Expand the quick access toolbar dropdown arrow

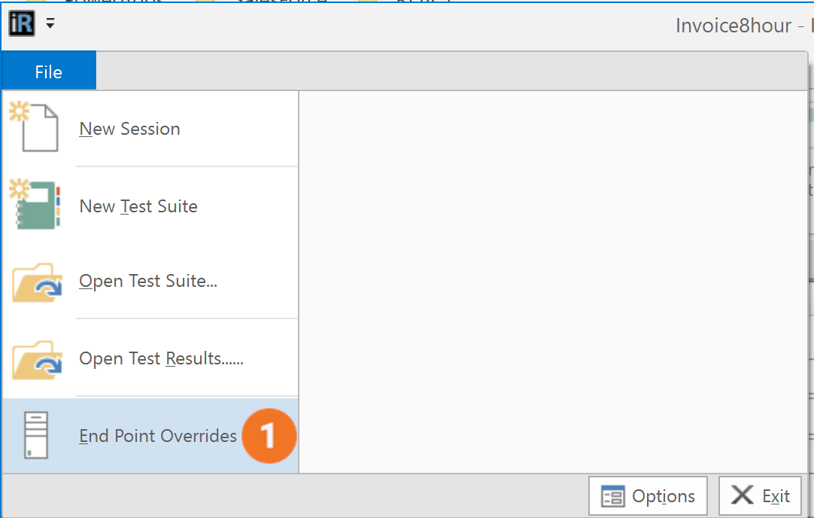pos(50,23)
